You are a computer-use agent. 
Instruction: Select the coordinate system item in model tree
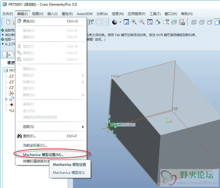pos(12,93)
